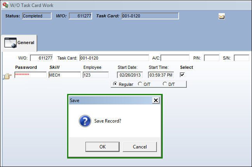The height and width of the screenshot is (167, 252).
Task: Close the Save dialog with X
Action: (x=156, y=100)
